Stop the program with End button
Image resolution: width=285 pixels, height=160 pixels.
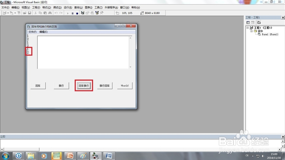coord(77,13)
